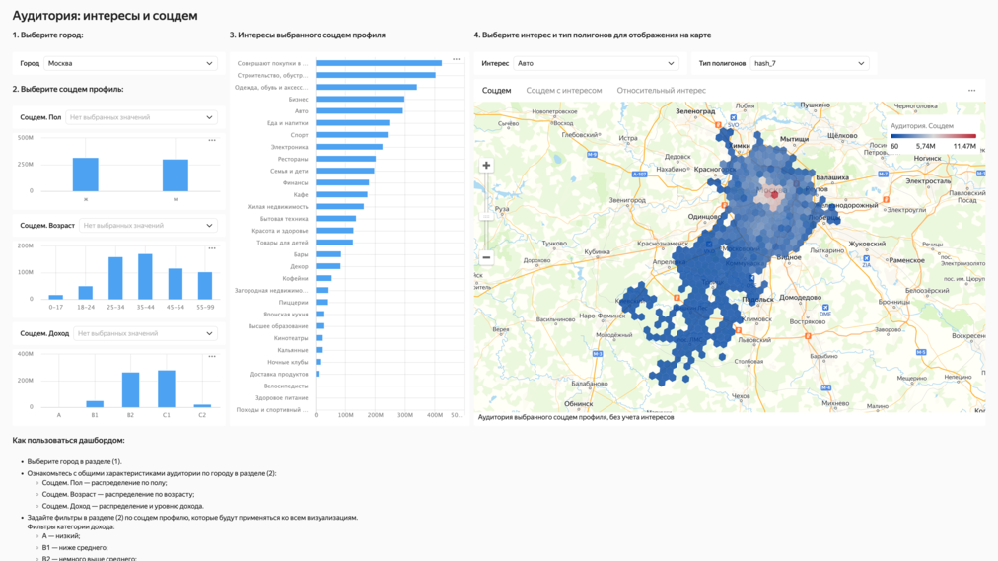The height and width of the screenshot is (561, 998).
Task: Open the Город dropdown showing Москва
Action: pos(130,63)
